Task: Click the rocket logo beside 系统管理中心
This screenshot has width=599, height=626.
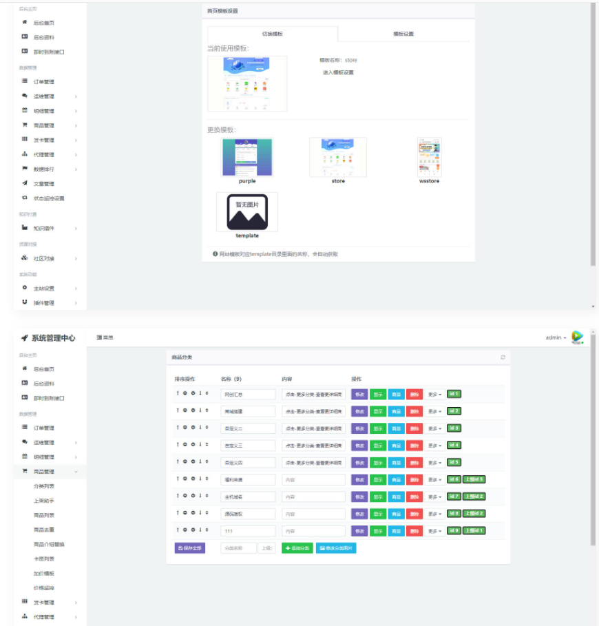Action: click(24, 337)
